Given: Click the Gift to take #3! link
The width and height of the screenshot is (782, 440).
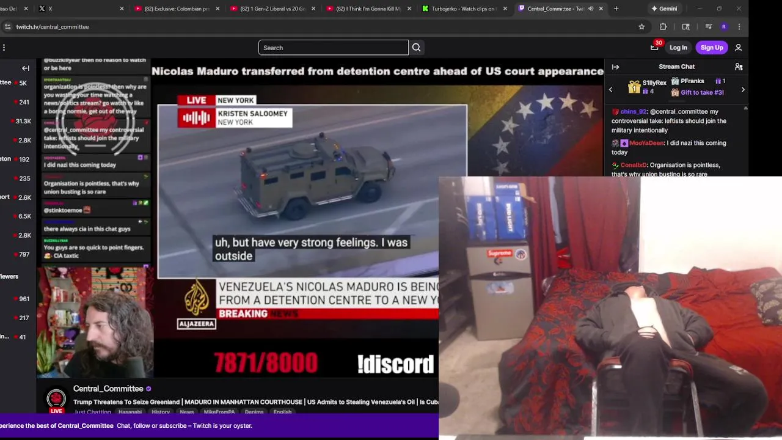Looking at the screenshot, I should pos(702,92).
